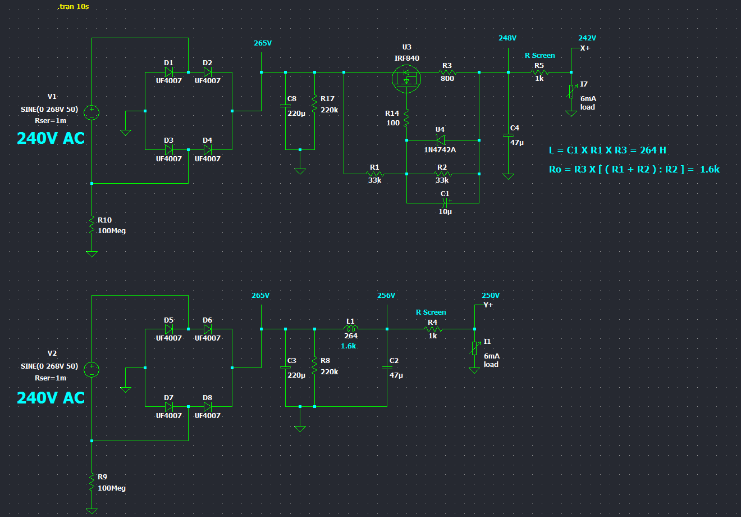This screenshot has height=517, width=741.
Task: Select the L = C1 X R1 X R3 formula text
Action: point(607,151)
